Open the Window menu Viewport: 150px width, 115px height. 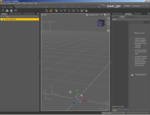(31, 3)
